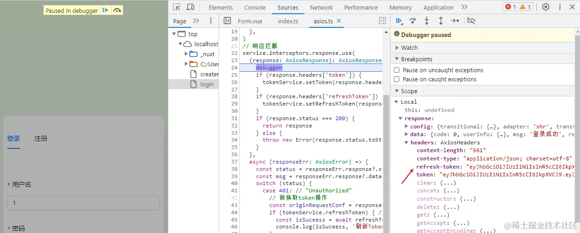Open the creater file in navigator

point(209,74)
